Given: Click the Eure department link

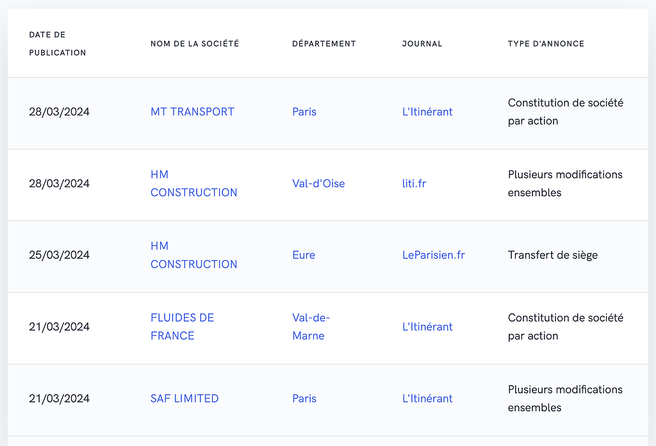Looking at the screenshot, I should click(304, 255).
